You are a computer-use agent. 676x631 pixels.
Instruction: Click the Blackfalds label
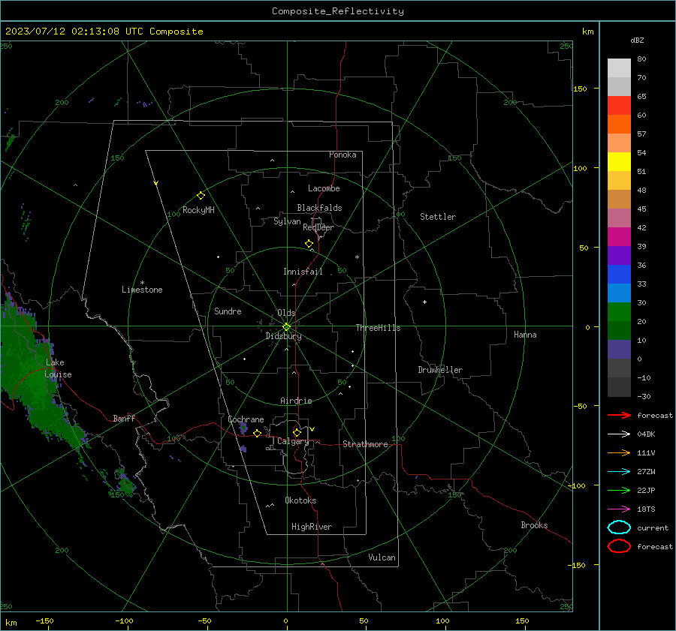coord(319,208)
